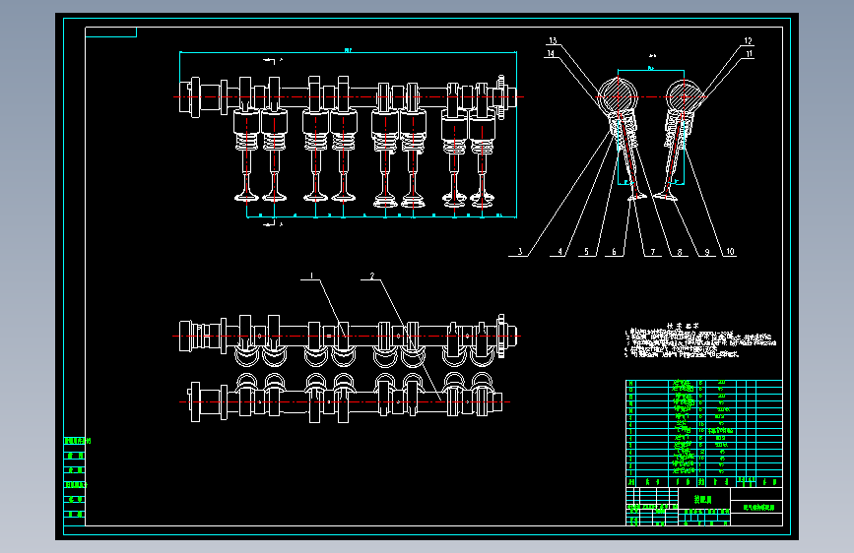Select callout label 10

pos(730,252)
